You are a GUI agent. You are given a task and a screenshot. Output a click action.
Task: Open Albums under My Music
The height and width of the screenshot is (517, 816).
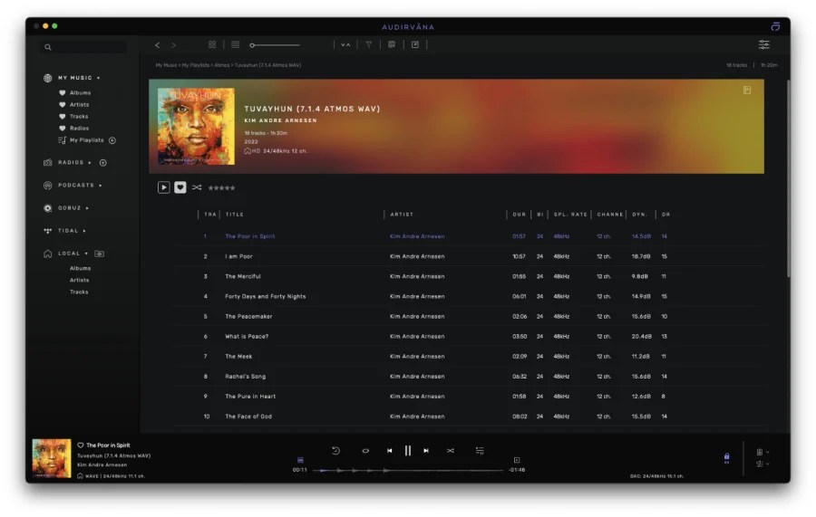80,93
